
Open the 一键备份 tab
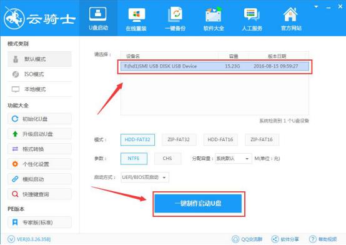(175, 18)
